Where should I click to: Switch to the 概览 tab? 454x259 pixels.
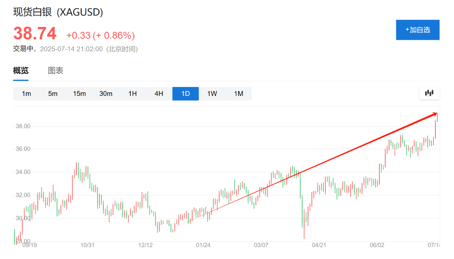(21, 71)
